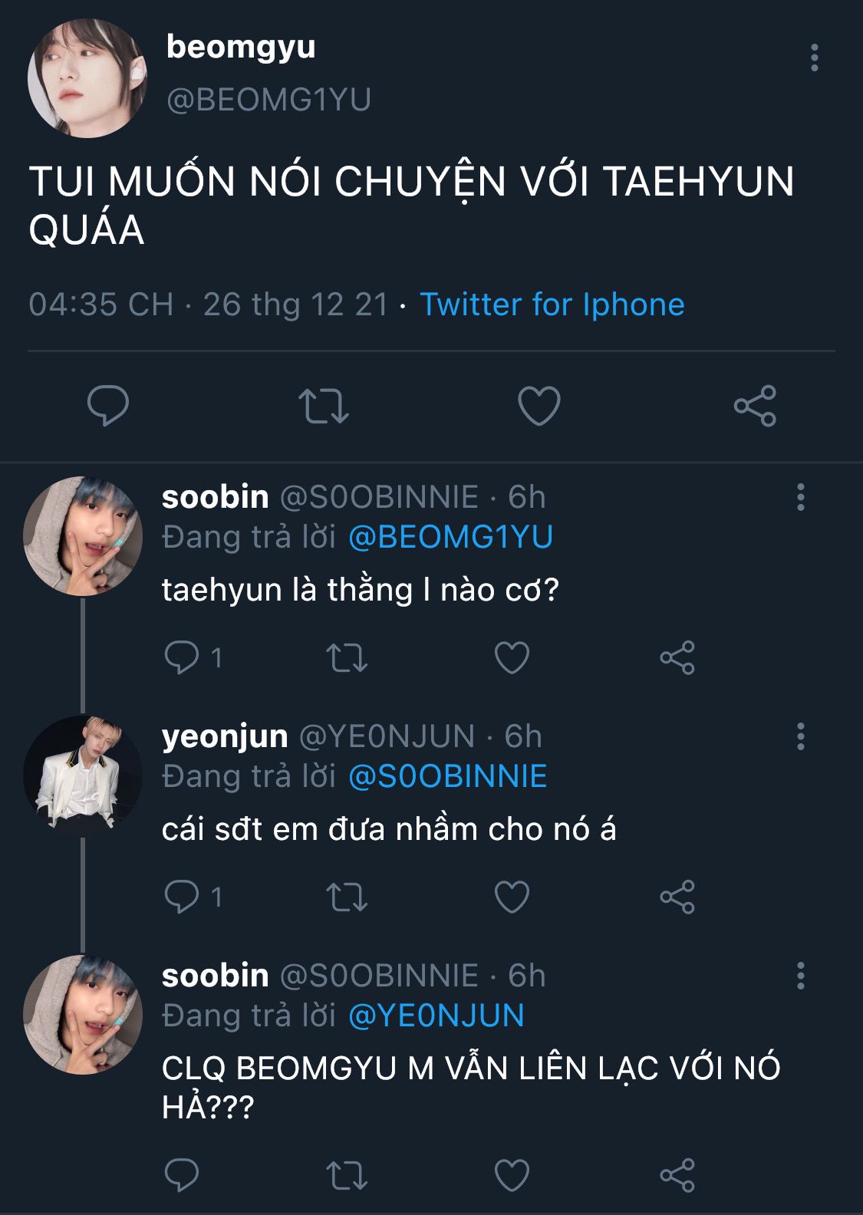Retweet soobin's 'taehyun là thằng' reply
Viewport: 863px width, 1215px height.
pyautogui.click(x=347, y=657)
